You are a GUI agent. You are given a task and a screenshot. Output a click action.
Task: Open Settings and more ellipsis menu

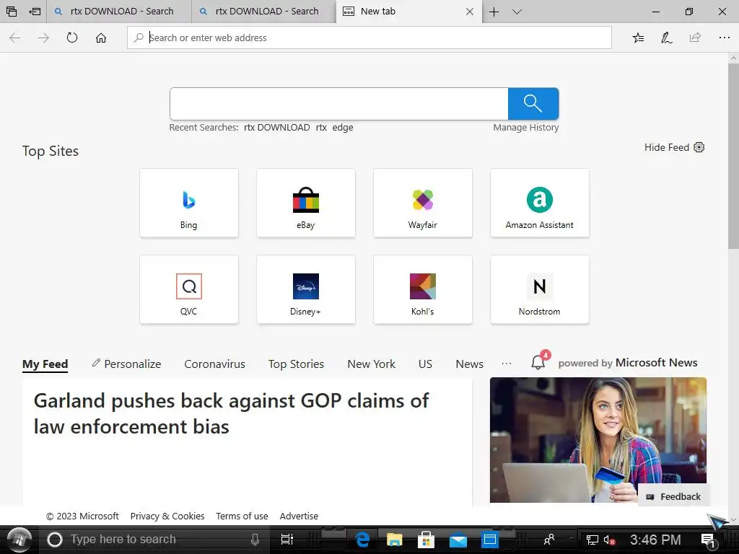click(725, 38)
